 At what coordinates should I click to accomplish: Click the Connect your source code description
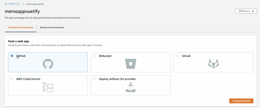tap(55, 45)
